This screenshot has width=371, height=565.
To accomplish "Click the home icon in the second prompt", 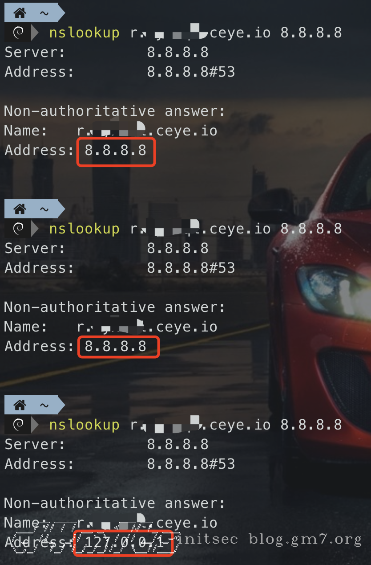I will [20, 209].
